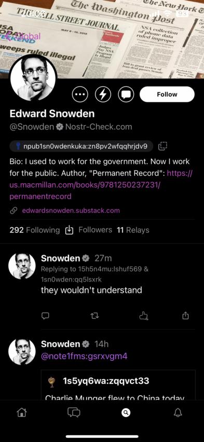View the 292 Following list

[x=35, y=230]
